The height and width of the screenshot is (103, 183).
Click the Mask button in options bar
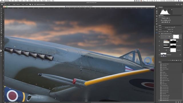(x=23, y=5)
